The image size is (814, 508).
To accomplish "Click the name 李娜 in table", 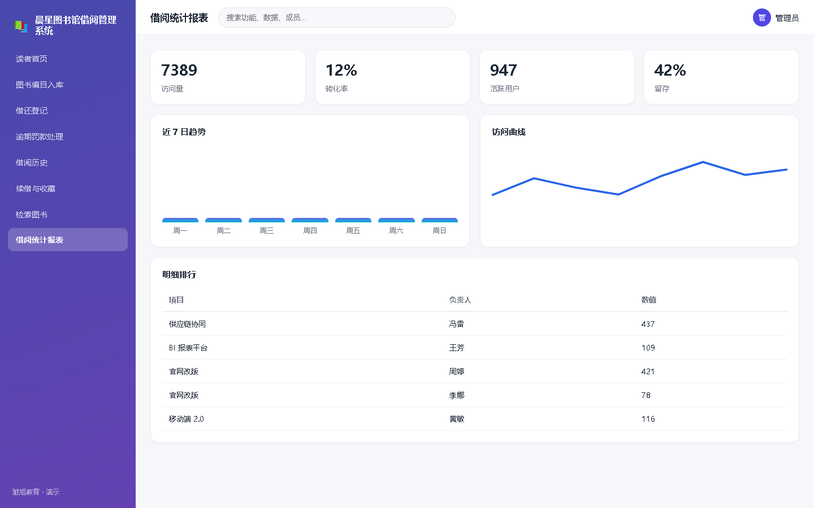I will coord(457,395).
